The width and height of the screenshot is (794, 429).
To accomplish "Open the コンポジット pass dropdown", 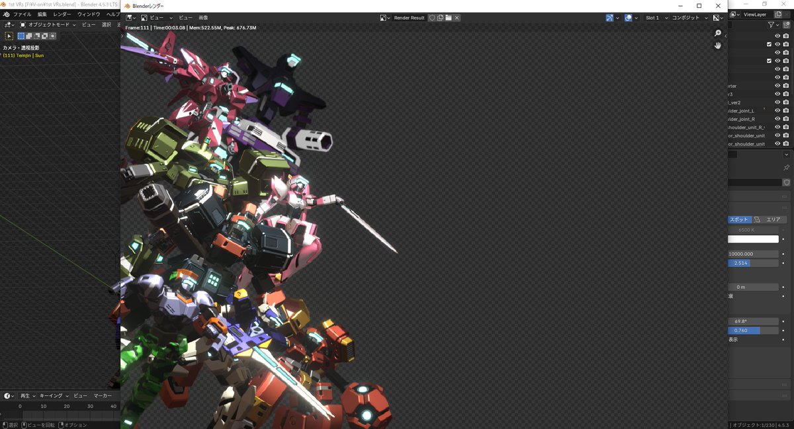I will pos(689,18).
